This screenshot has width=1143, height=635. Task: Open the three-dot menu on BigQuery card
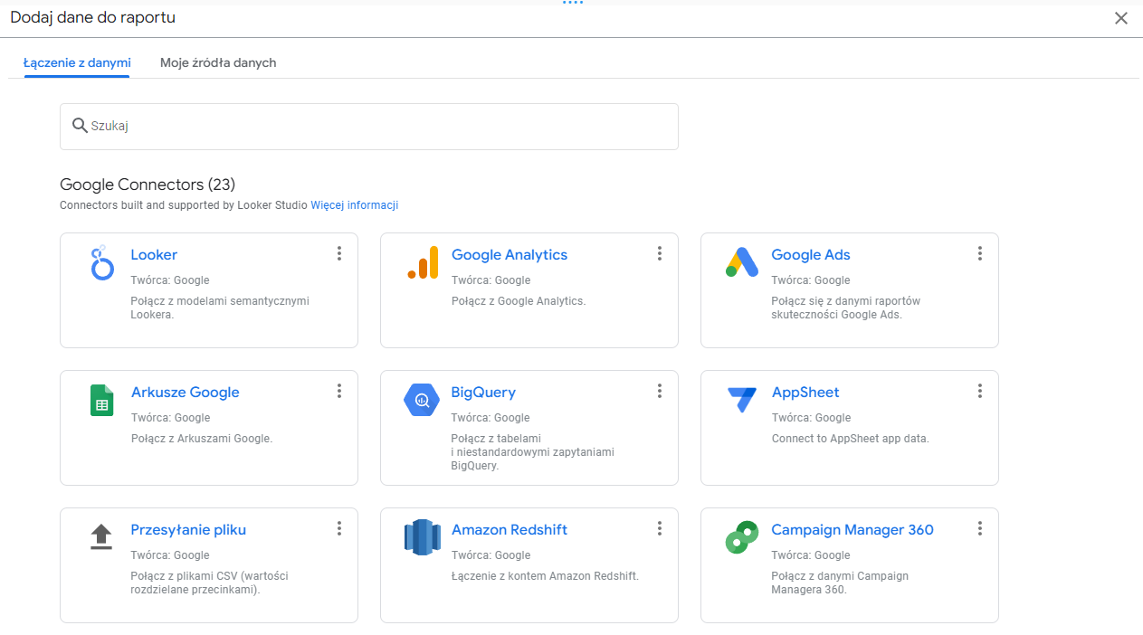(660, 391)
